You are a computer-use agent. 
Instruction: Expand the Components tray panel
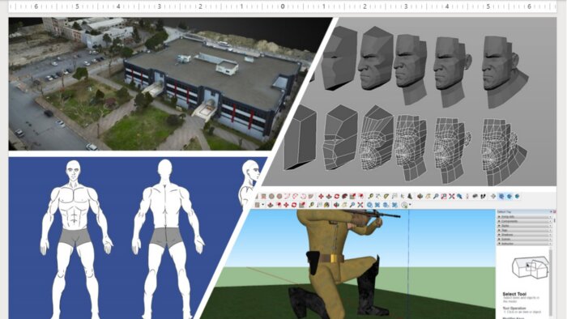(525, 221)
